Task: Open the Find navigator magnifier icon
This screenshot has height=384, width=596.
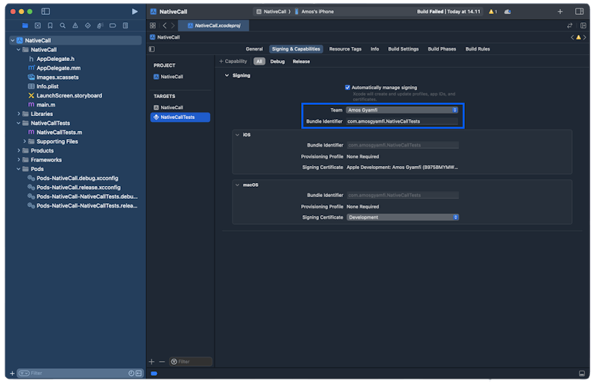Action: coord(63,25)
